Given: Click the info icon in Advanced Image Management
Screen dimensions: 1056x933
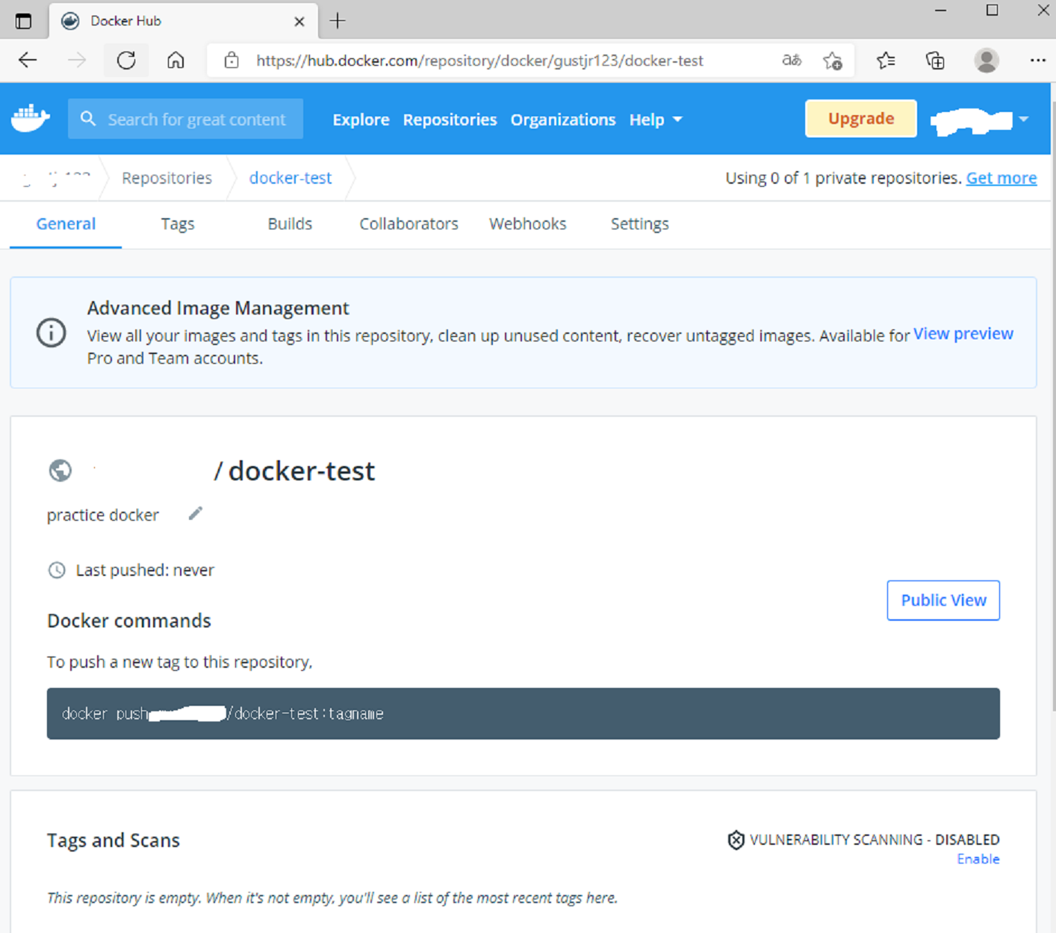Looking at the screenshot, I should click(x=52, y=332).
